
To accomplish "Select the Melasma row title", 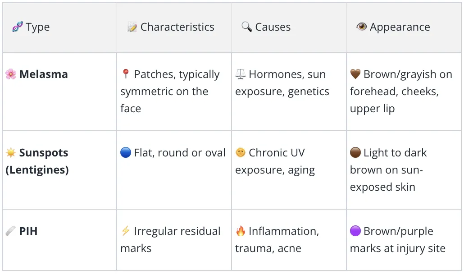I will (44, 74).
